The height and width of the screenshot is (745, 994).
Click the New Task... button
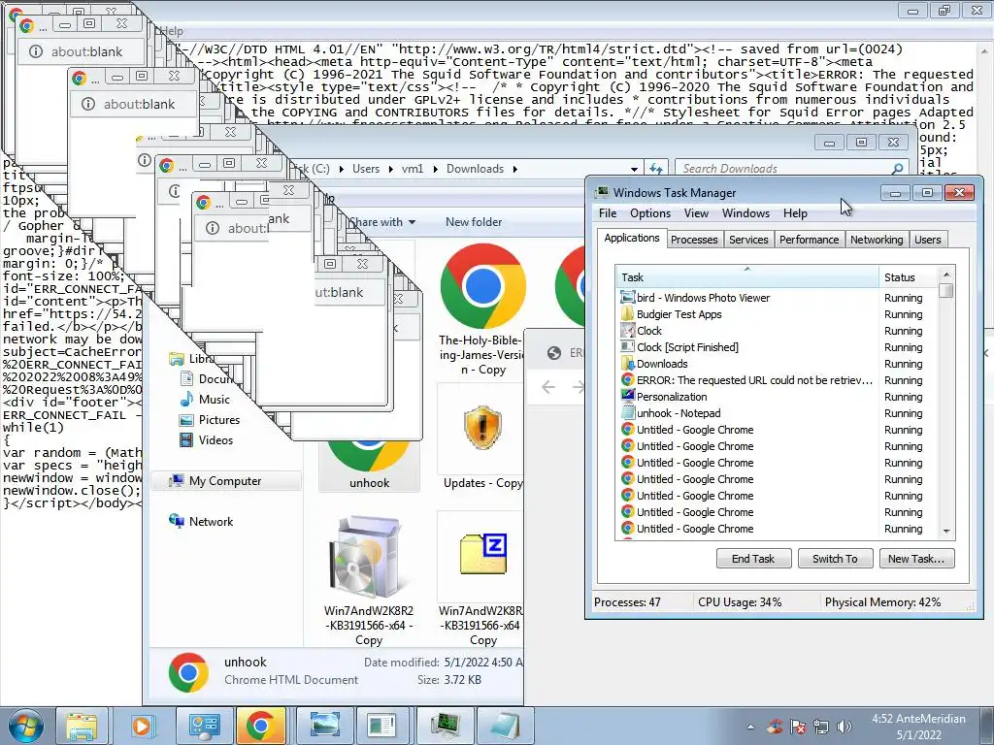[x=916, y=559]
